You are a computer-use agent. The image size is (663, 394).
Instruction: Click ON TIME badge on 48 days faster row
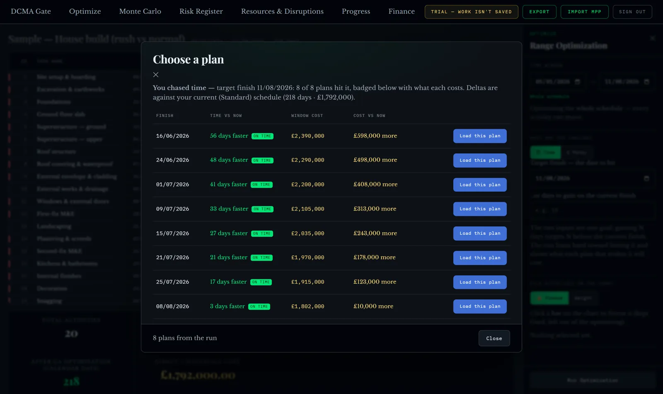(262, 161)
